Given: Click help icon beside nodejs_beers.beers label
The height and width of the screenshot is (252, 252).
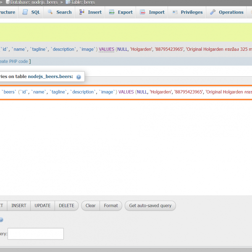Looking at the screenshot, I should pyautogui.click(x=79, y=77).
